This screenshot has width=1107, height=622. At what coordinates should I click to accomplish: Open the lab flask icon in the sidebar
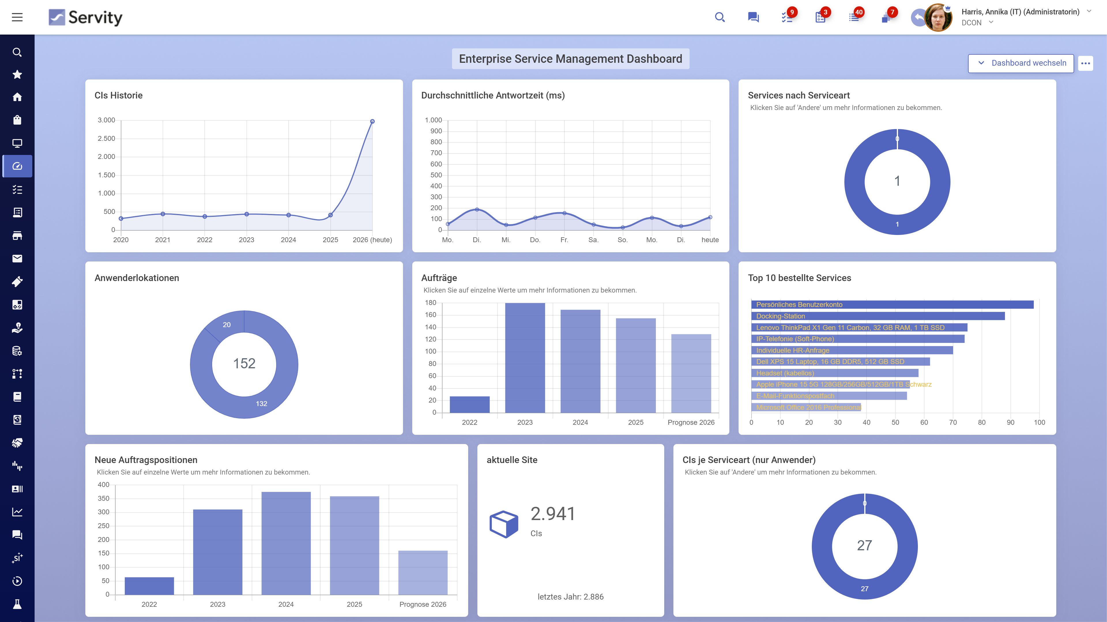point(17,604)
